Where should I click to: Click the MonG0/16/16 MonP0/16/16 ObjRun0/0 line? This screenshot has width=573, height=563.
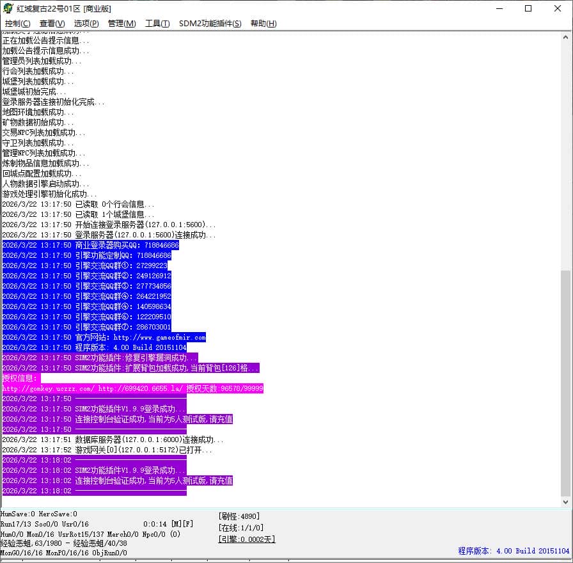click(63, 553)
